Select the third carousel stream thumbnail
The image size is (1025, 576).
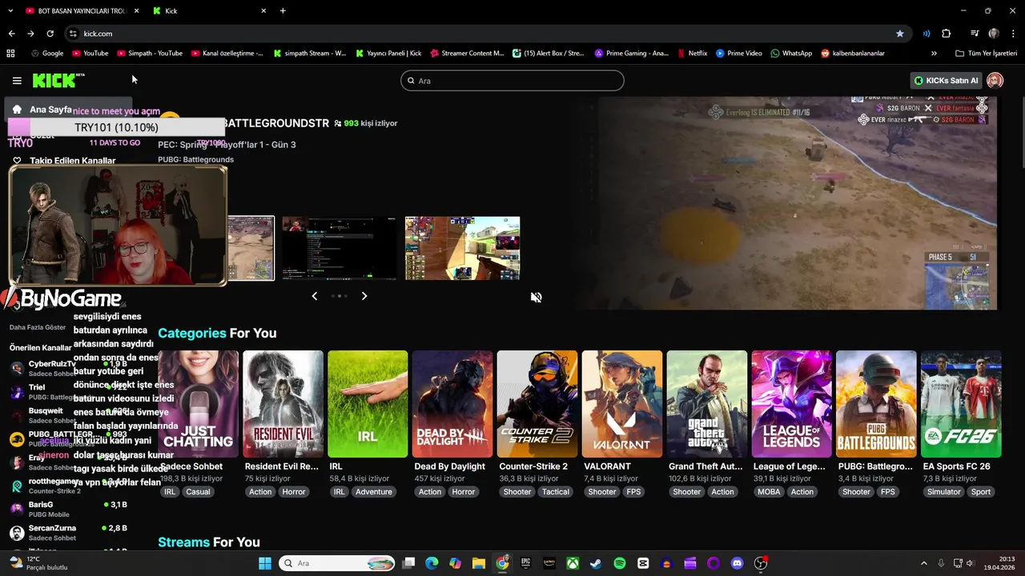coord(462,248)
